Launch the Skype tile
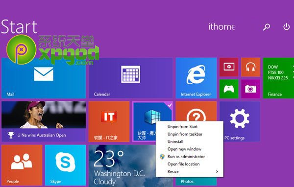This screenshot has width=294, height=187. [66, 165]
